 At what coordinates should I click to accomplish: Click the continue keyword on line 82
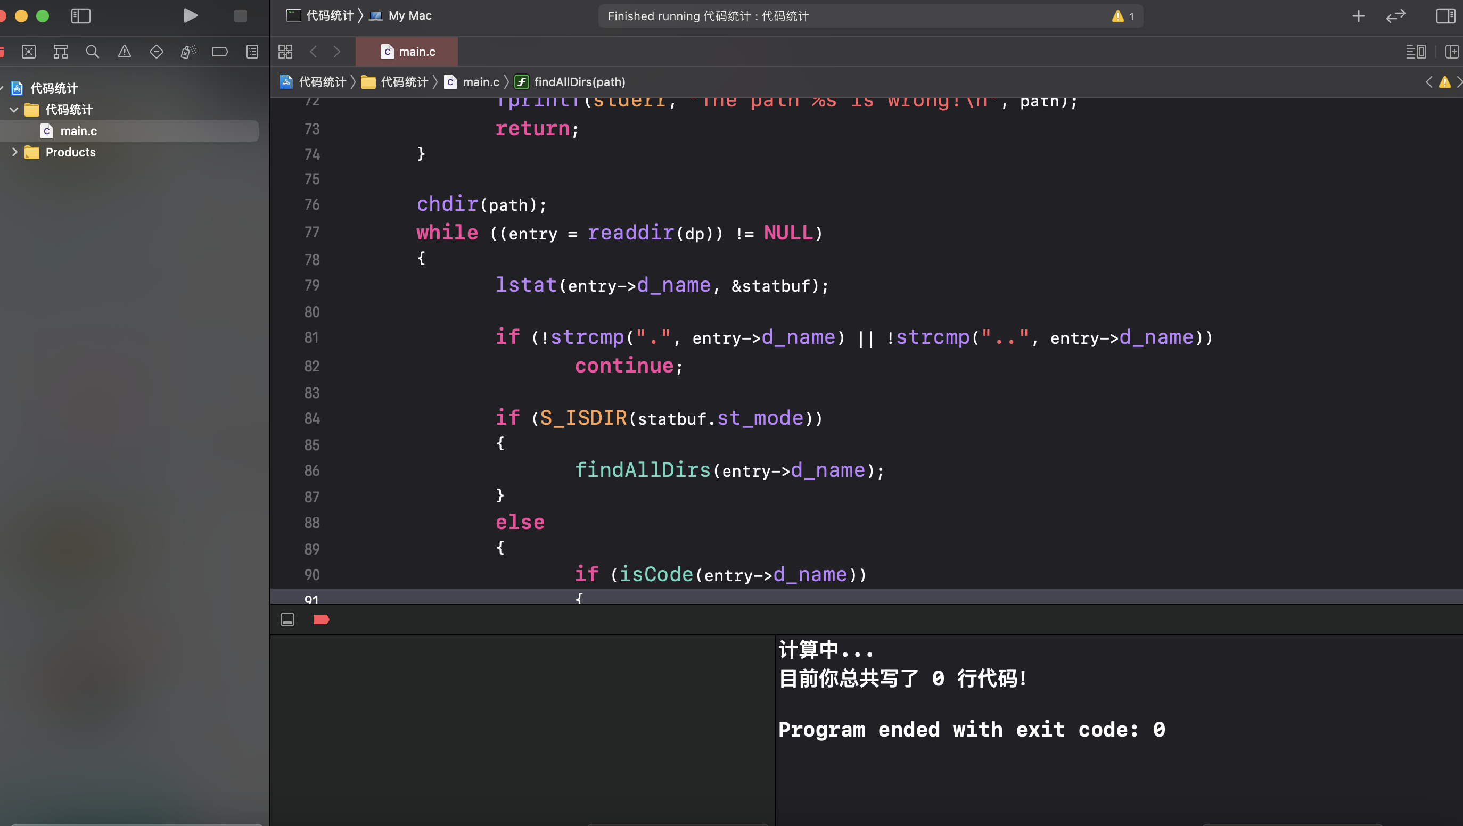(x=624, y=366)
